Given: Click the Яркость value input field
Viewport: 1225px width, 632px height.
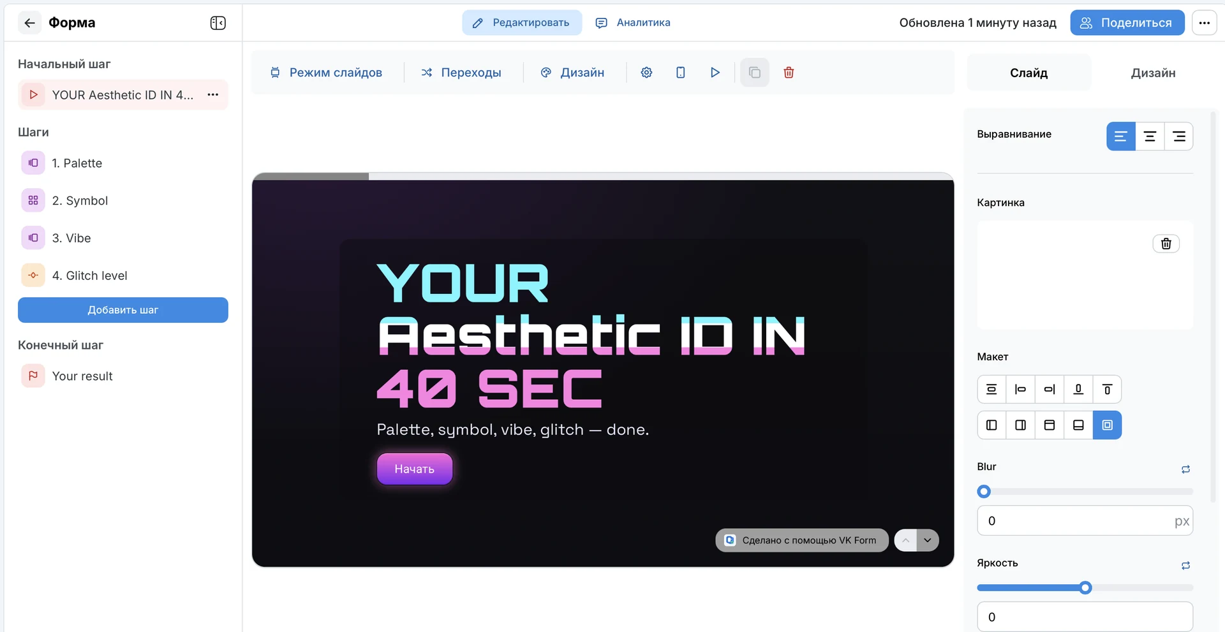Looking at the screenshot, I should (x=1085, y=617).
